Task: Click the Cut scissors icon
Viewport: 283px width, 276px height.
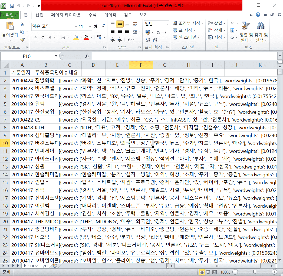Action: click(22, 24)
